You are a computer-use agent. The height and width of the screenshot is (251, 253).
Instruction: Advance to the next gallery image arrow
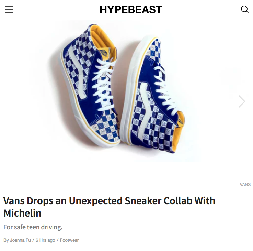[x=242, y=101]
